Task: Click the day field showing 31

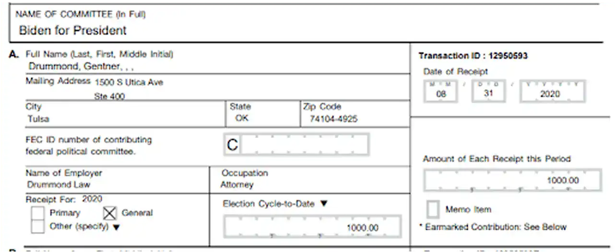Action: click(488, 92)
